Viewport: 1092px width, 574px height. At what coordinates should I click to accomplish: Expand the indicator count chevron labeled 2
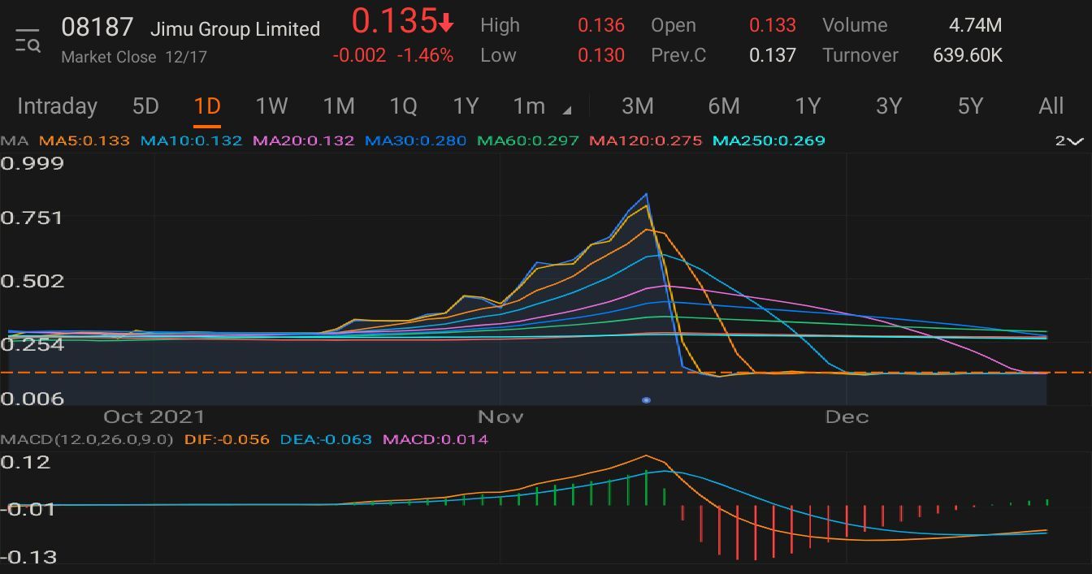coord(1069,141)
